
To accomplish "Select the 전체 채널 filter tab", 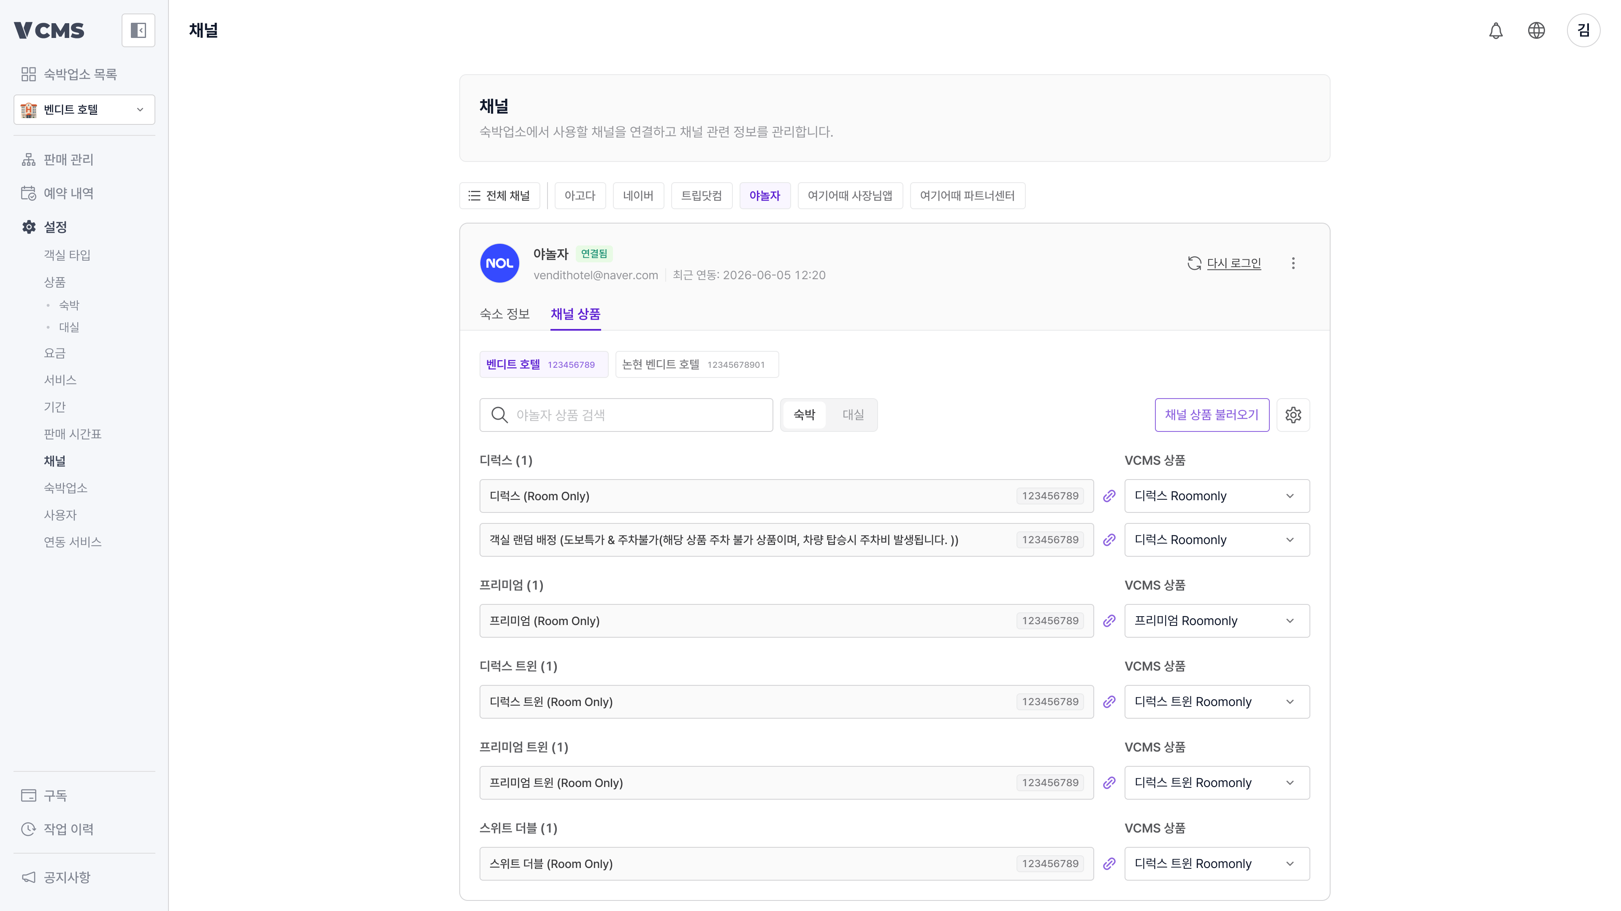I will tap(500, 196).
